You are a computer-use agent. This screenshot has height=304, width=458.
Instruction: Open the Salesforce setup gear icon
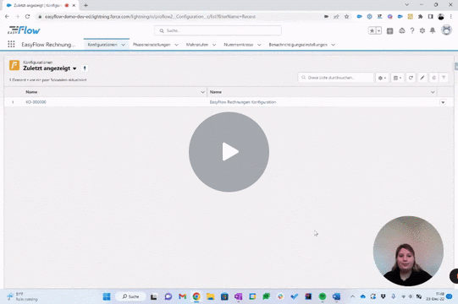422,30
